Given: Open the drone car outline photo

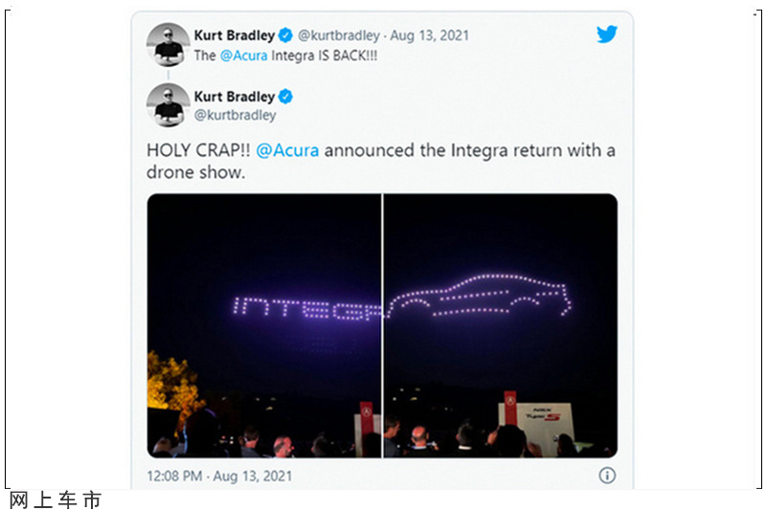Looking at the screenshot, I should [x=500, y=325].
